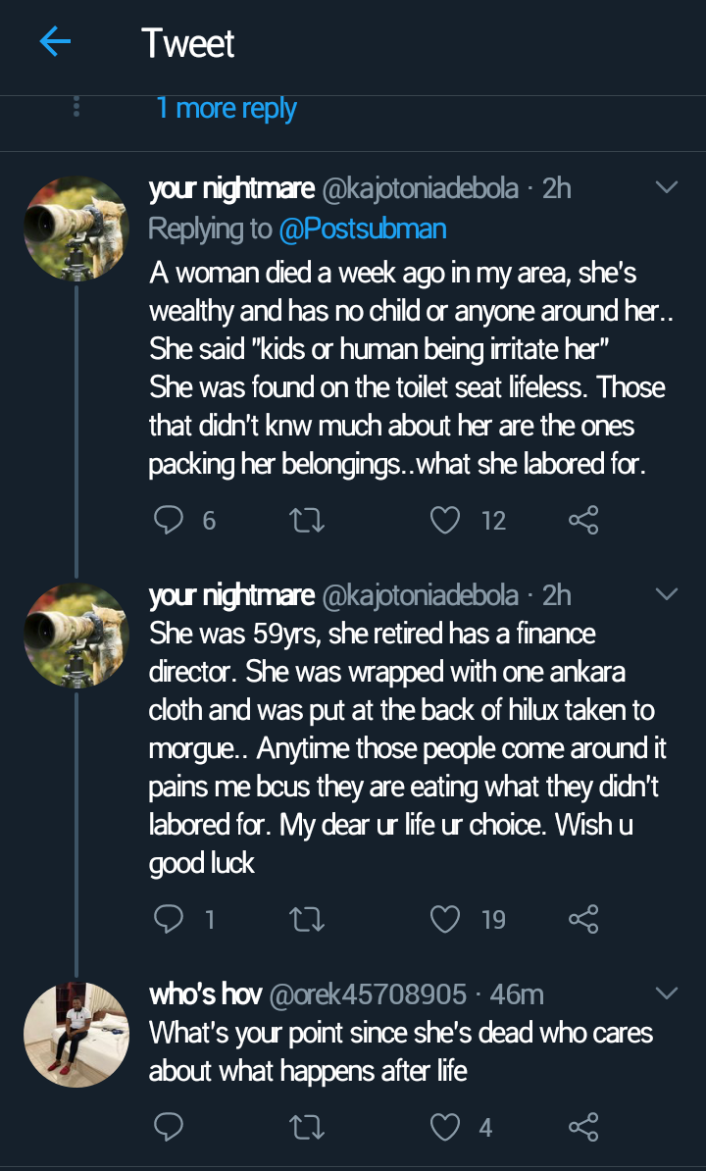Expand chevron menu on the 59yrs tweet
This screenshot has height=1171, width=706.
(x=667, y=594)
